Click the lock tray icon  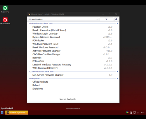(x=131, y=113)
